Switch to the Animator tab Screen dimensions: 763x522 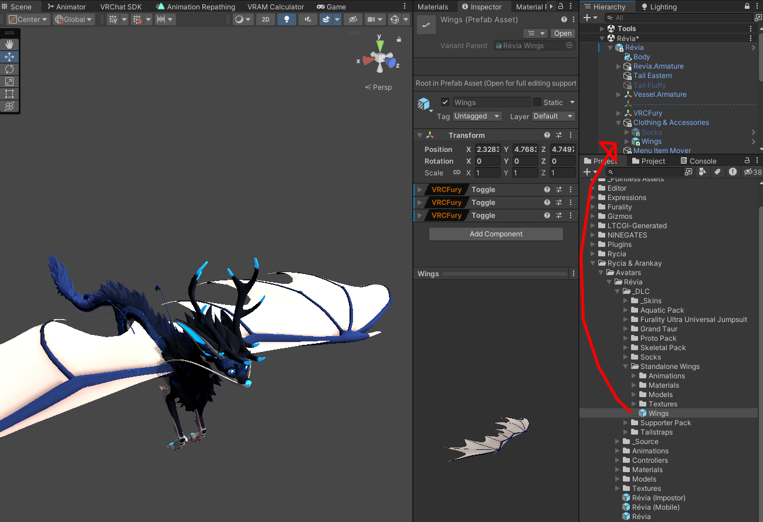pos(66,6)
